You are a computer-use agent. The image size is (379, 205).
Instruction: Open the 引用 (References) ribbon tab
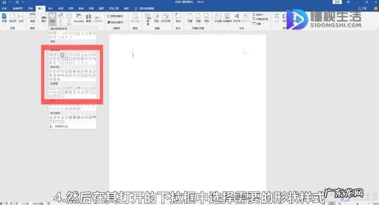tap(71, 9)
